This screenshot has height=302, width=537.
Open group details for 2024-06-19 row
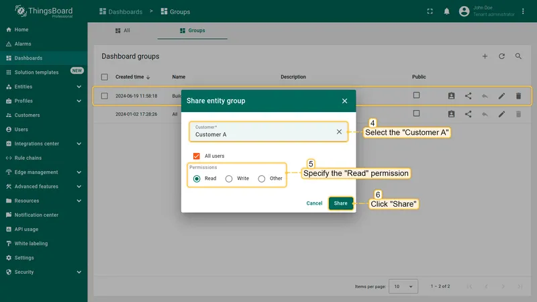point(451,96)
